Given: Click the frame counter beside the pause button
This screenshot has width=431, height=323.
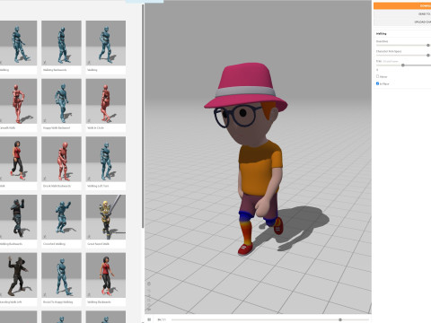Looking at the screenshot, I should (x=162, y=319).
